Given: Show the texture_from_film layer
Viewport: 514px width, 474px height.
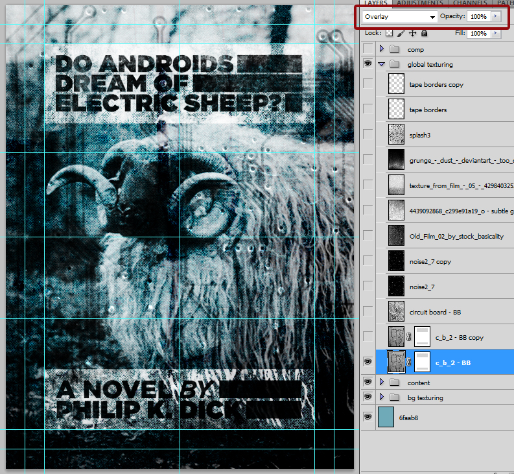Looking at the screenshot, I should coord(368,185).
